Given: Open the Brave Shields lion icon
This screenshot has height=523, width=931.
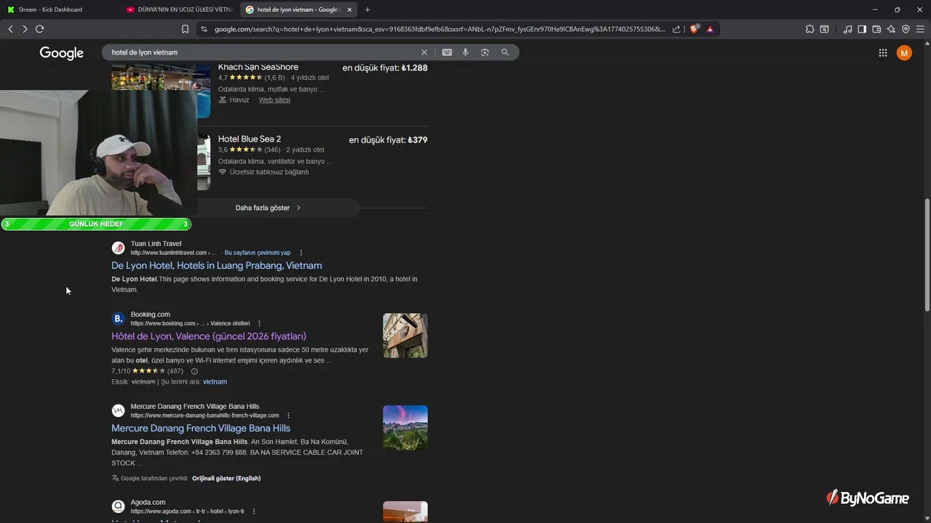Looking at the screenshot, I should (x=694, y=29).
